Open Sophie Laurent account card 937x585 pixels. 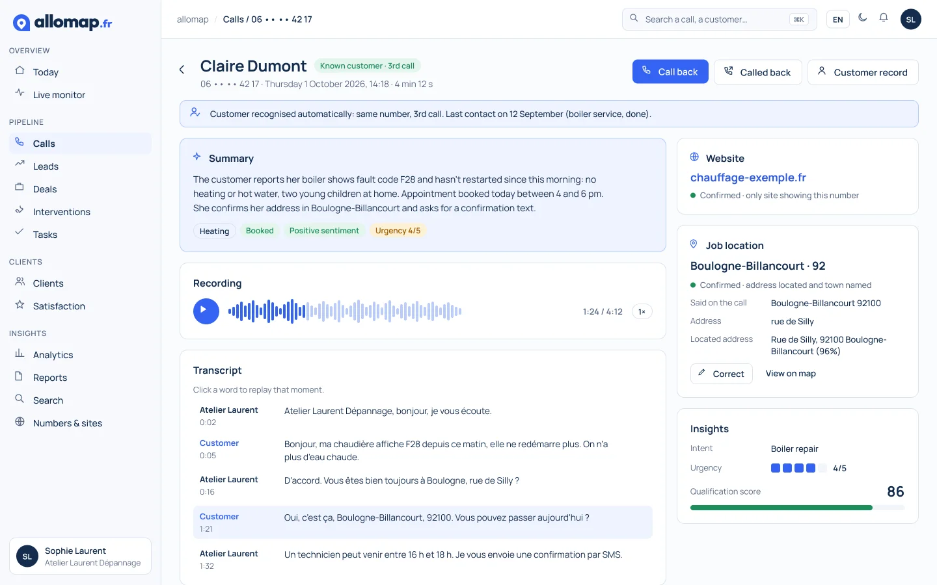tap(81, 556)
